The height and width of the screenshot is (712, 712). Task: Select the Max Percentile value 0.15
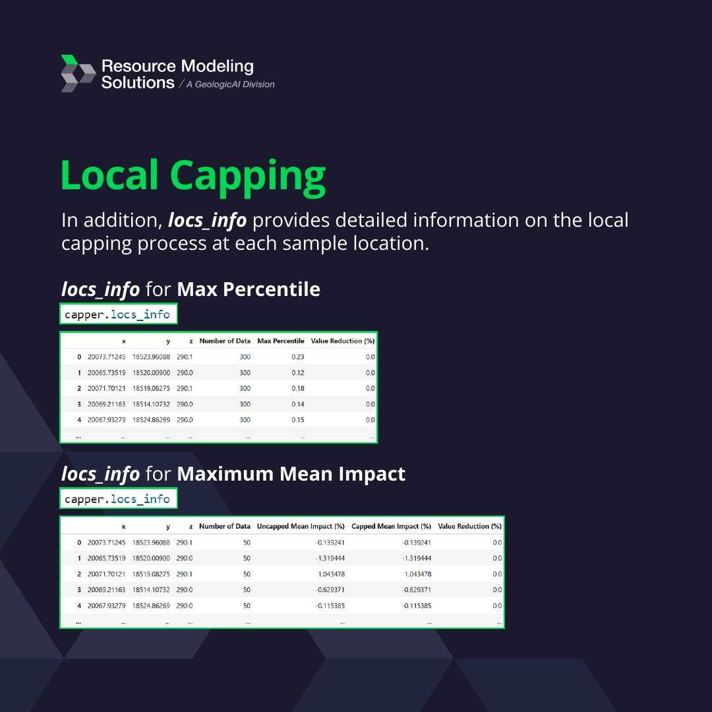pos(298,420)
